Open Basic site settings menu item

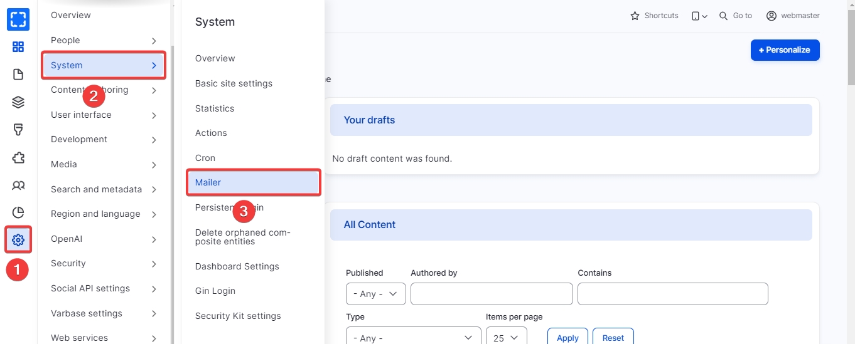[x=234, y=83]
